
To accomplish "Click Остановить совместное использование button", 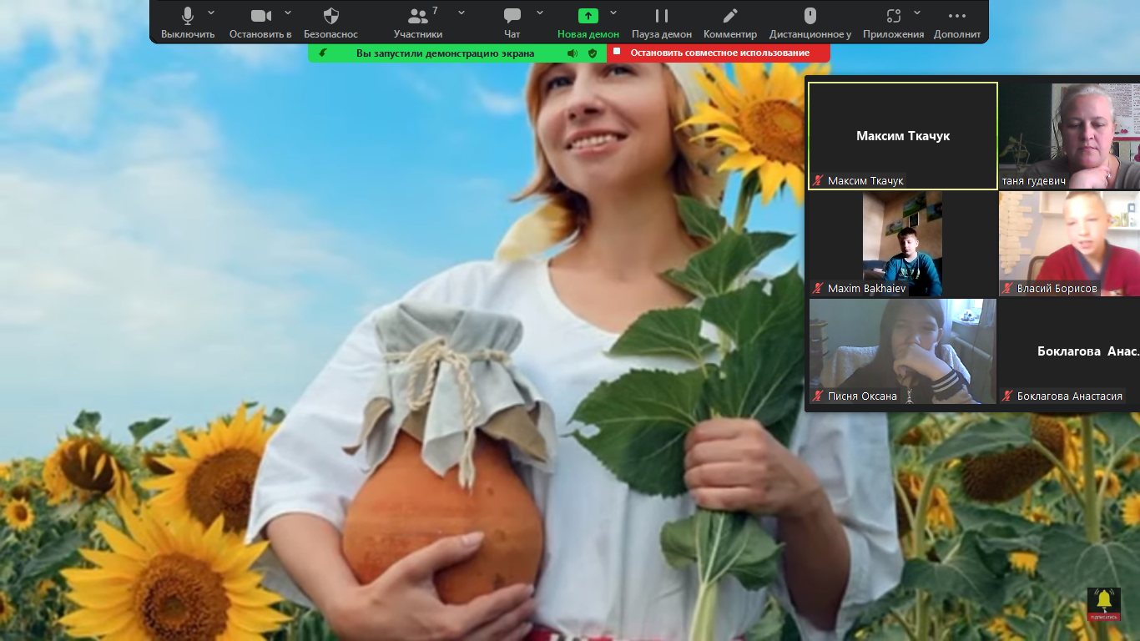I will click(719, 53).
